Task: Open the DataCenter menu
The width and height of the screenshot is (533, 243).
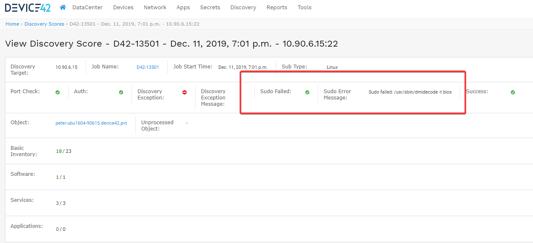Action: point(87,8)
